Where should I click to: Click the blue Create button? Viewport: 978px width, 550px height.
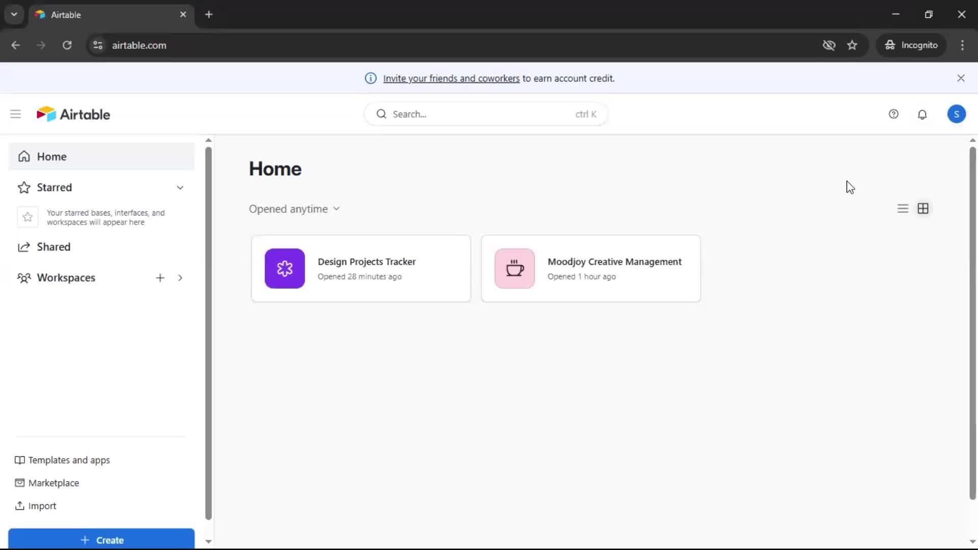pos(101,540)
